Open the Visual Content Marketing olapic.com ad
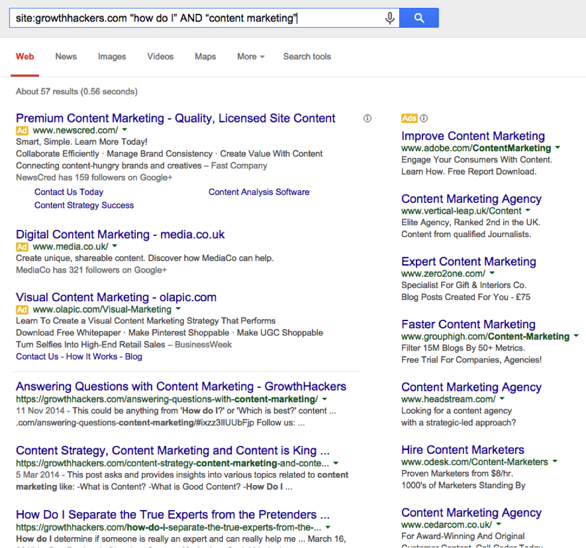Screen dimensions: 586x548 click(116, 297)
